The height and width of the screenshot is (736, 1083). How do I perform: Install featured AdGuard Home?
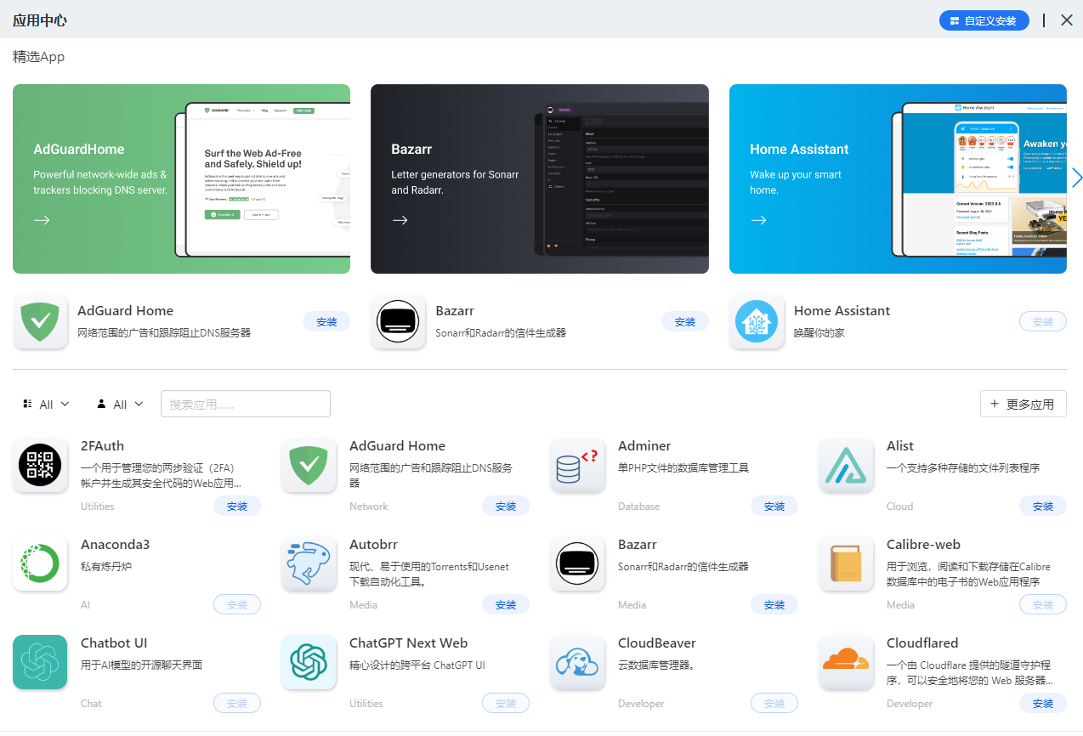[x=326, y=321]
